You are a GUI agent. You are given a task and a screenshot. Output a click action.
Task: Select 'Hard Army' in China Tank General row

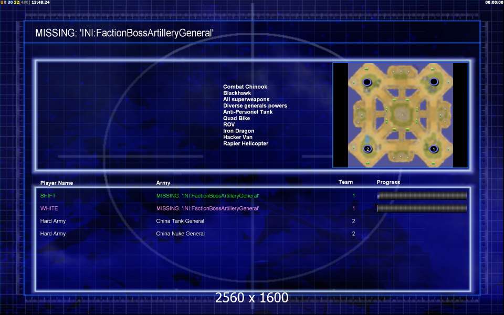pyautogui.click(x=52, y=221)
